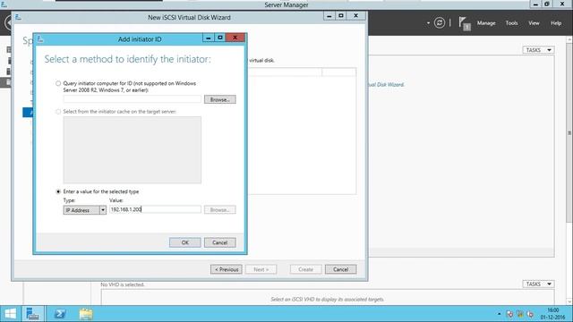The image size is (573, 322).
Task: Open the View menu in Server Manager
Action: click(x=534, y=23)
